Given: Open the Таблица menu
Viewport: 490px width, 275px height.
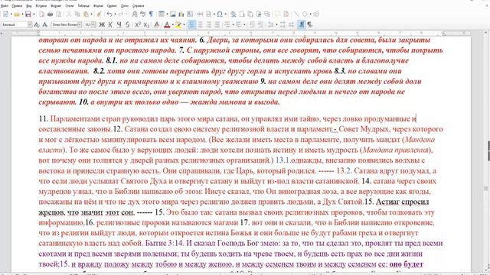Looking at the screenshot, I should (x=83, y=5).
